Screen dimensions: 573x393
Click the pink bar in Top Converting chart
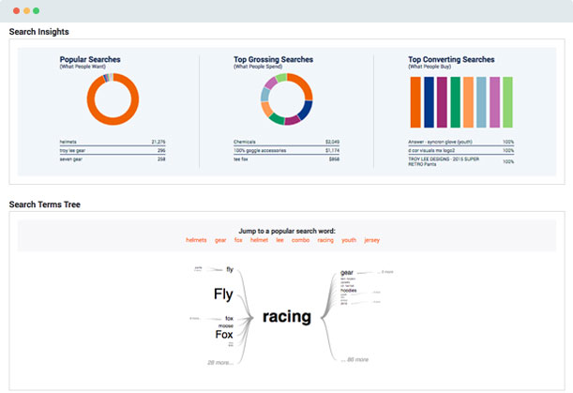(x=495, y=102)
